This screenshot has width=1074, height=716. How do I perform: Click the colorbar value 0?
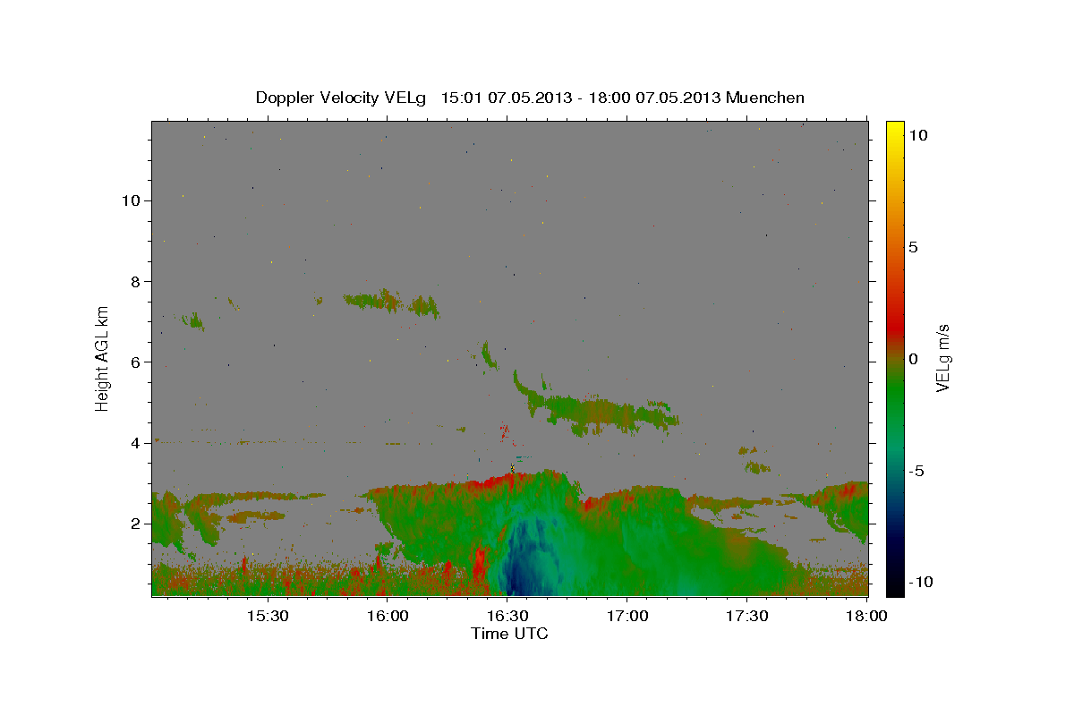pyautogui.click(x=913, y=359)
